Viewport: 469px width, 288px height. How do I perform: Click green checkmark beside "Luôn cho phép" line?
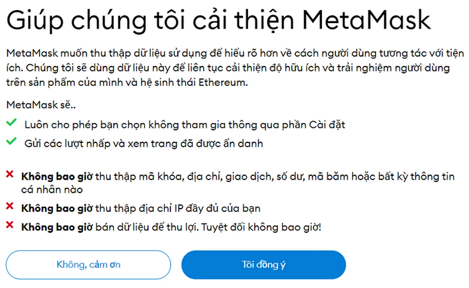tap(11, 123)
